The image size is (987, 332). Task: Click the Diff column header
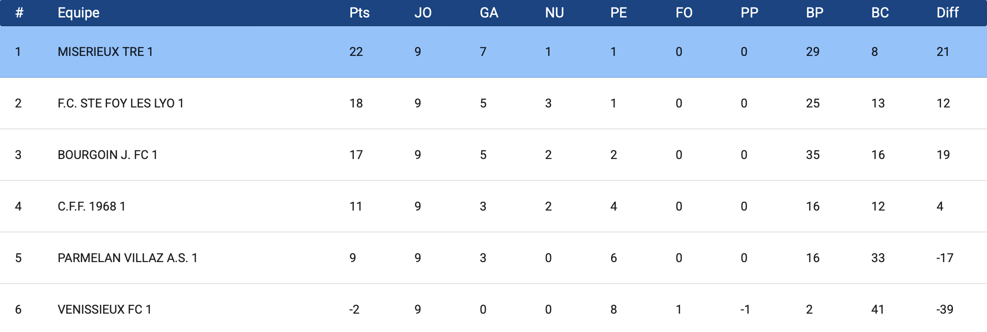(x=947, y=13)
